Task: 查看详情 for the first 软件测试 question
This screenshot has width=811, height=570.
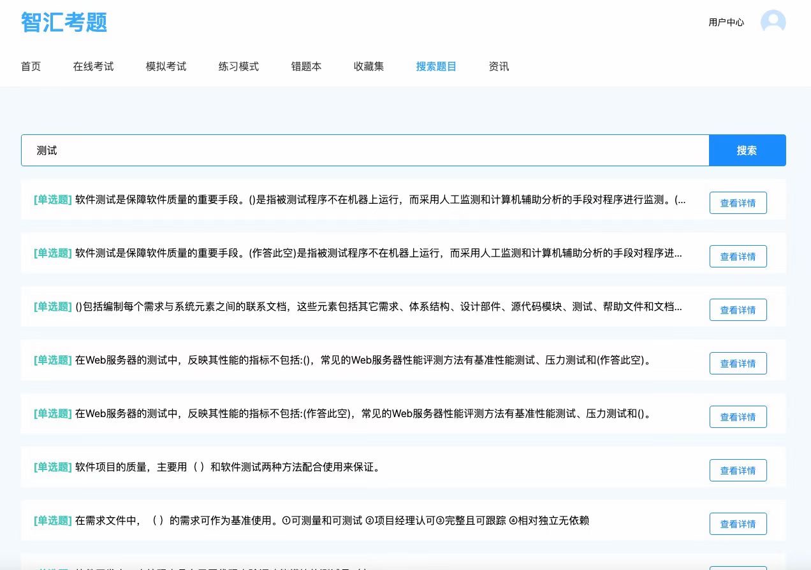Action: pyautogui.click(x=738, y=203)
